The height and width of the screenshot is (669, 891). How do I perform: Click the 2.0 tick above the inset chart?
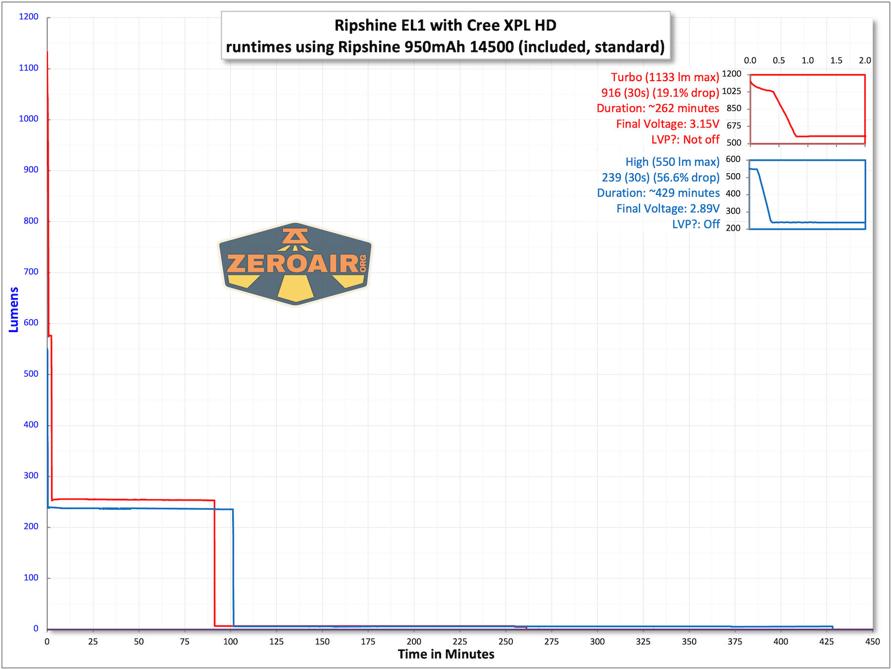(865, 60)
